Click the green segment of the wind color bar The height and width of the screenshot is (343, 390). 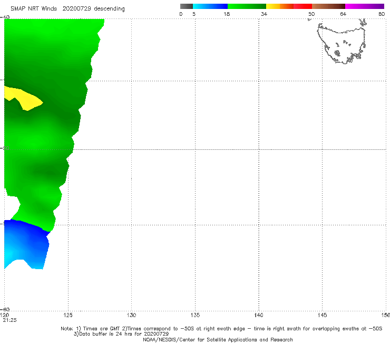247,6
